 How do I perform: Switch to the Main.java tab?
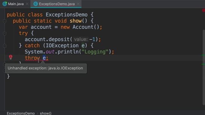pyautogui.click(x=16, y=4)
